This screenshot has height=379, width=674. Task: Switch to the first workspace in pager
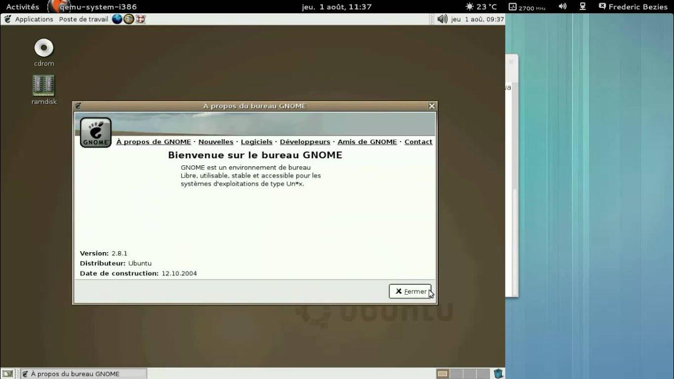(x=443, y=374)
